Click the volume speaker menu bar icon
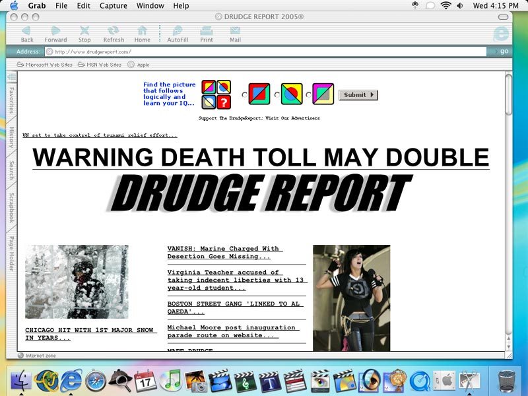The height and width of the screenshot is (396, 528). [x=459, y=5]
